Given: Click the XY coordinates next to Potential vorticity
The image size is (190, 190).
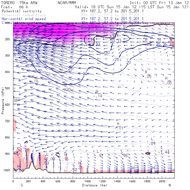Looking at the screenshot, I should (x=112, y=11).
